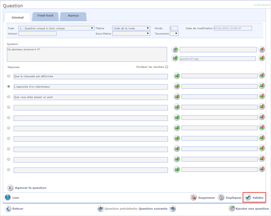
Task: Go to Question suivante arrow
Action: pyautogui.click(x=173, y=209)
